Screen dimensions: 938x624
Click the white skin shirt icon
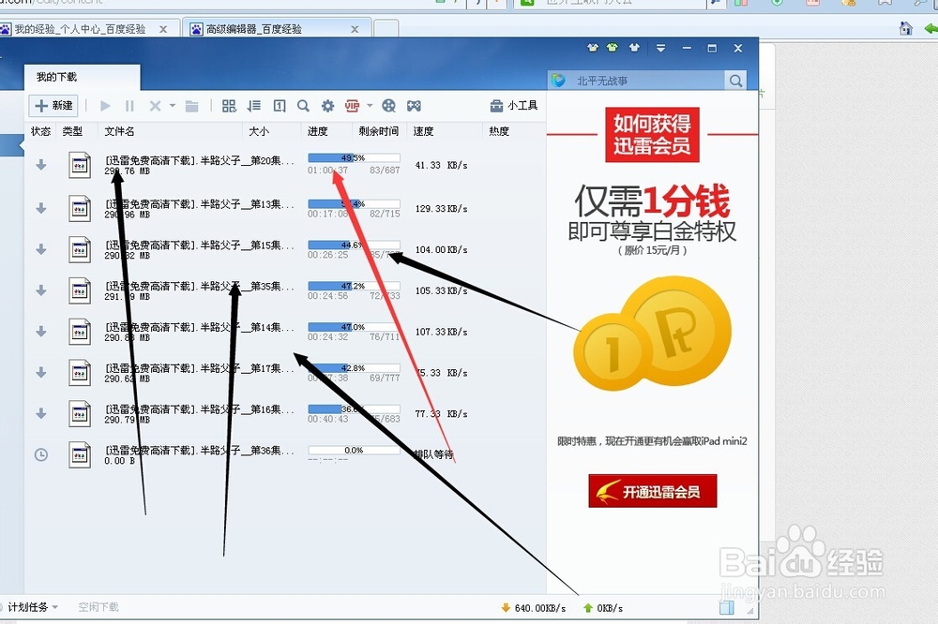tap(634, 48)
